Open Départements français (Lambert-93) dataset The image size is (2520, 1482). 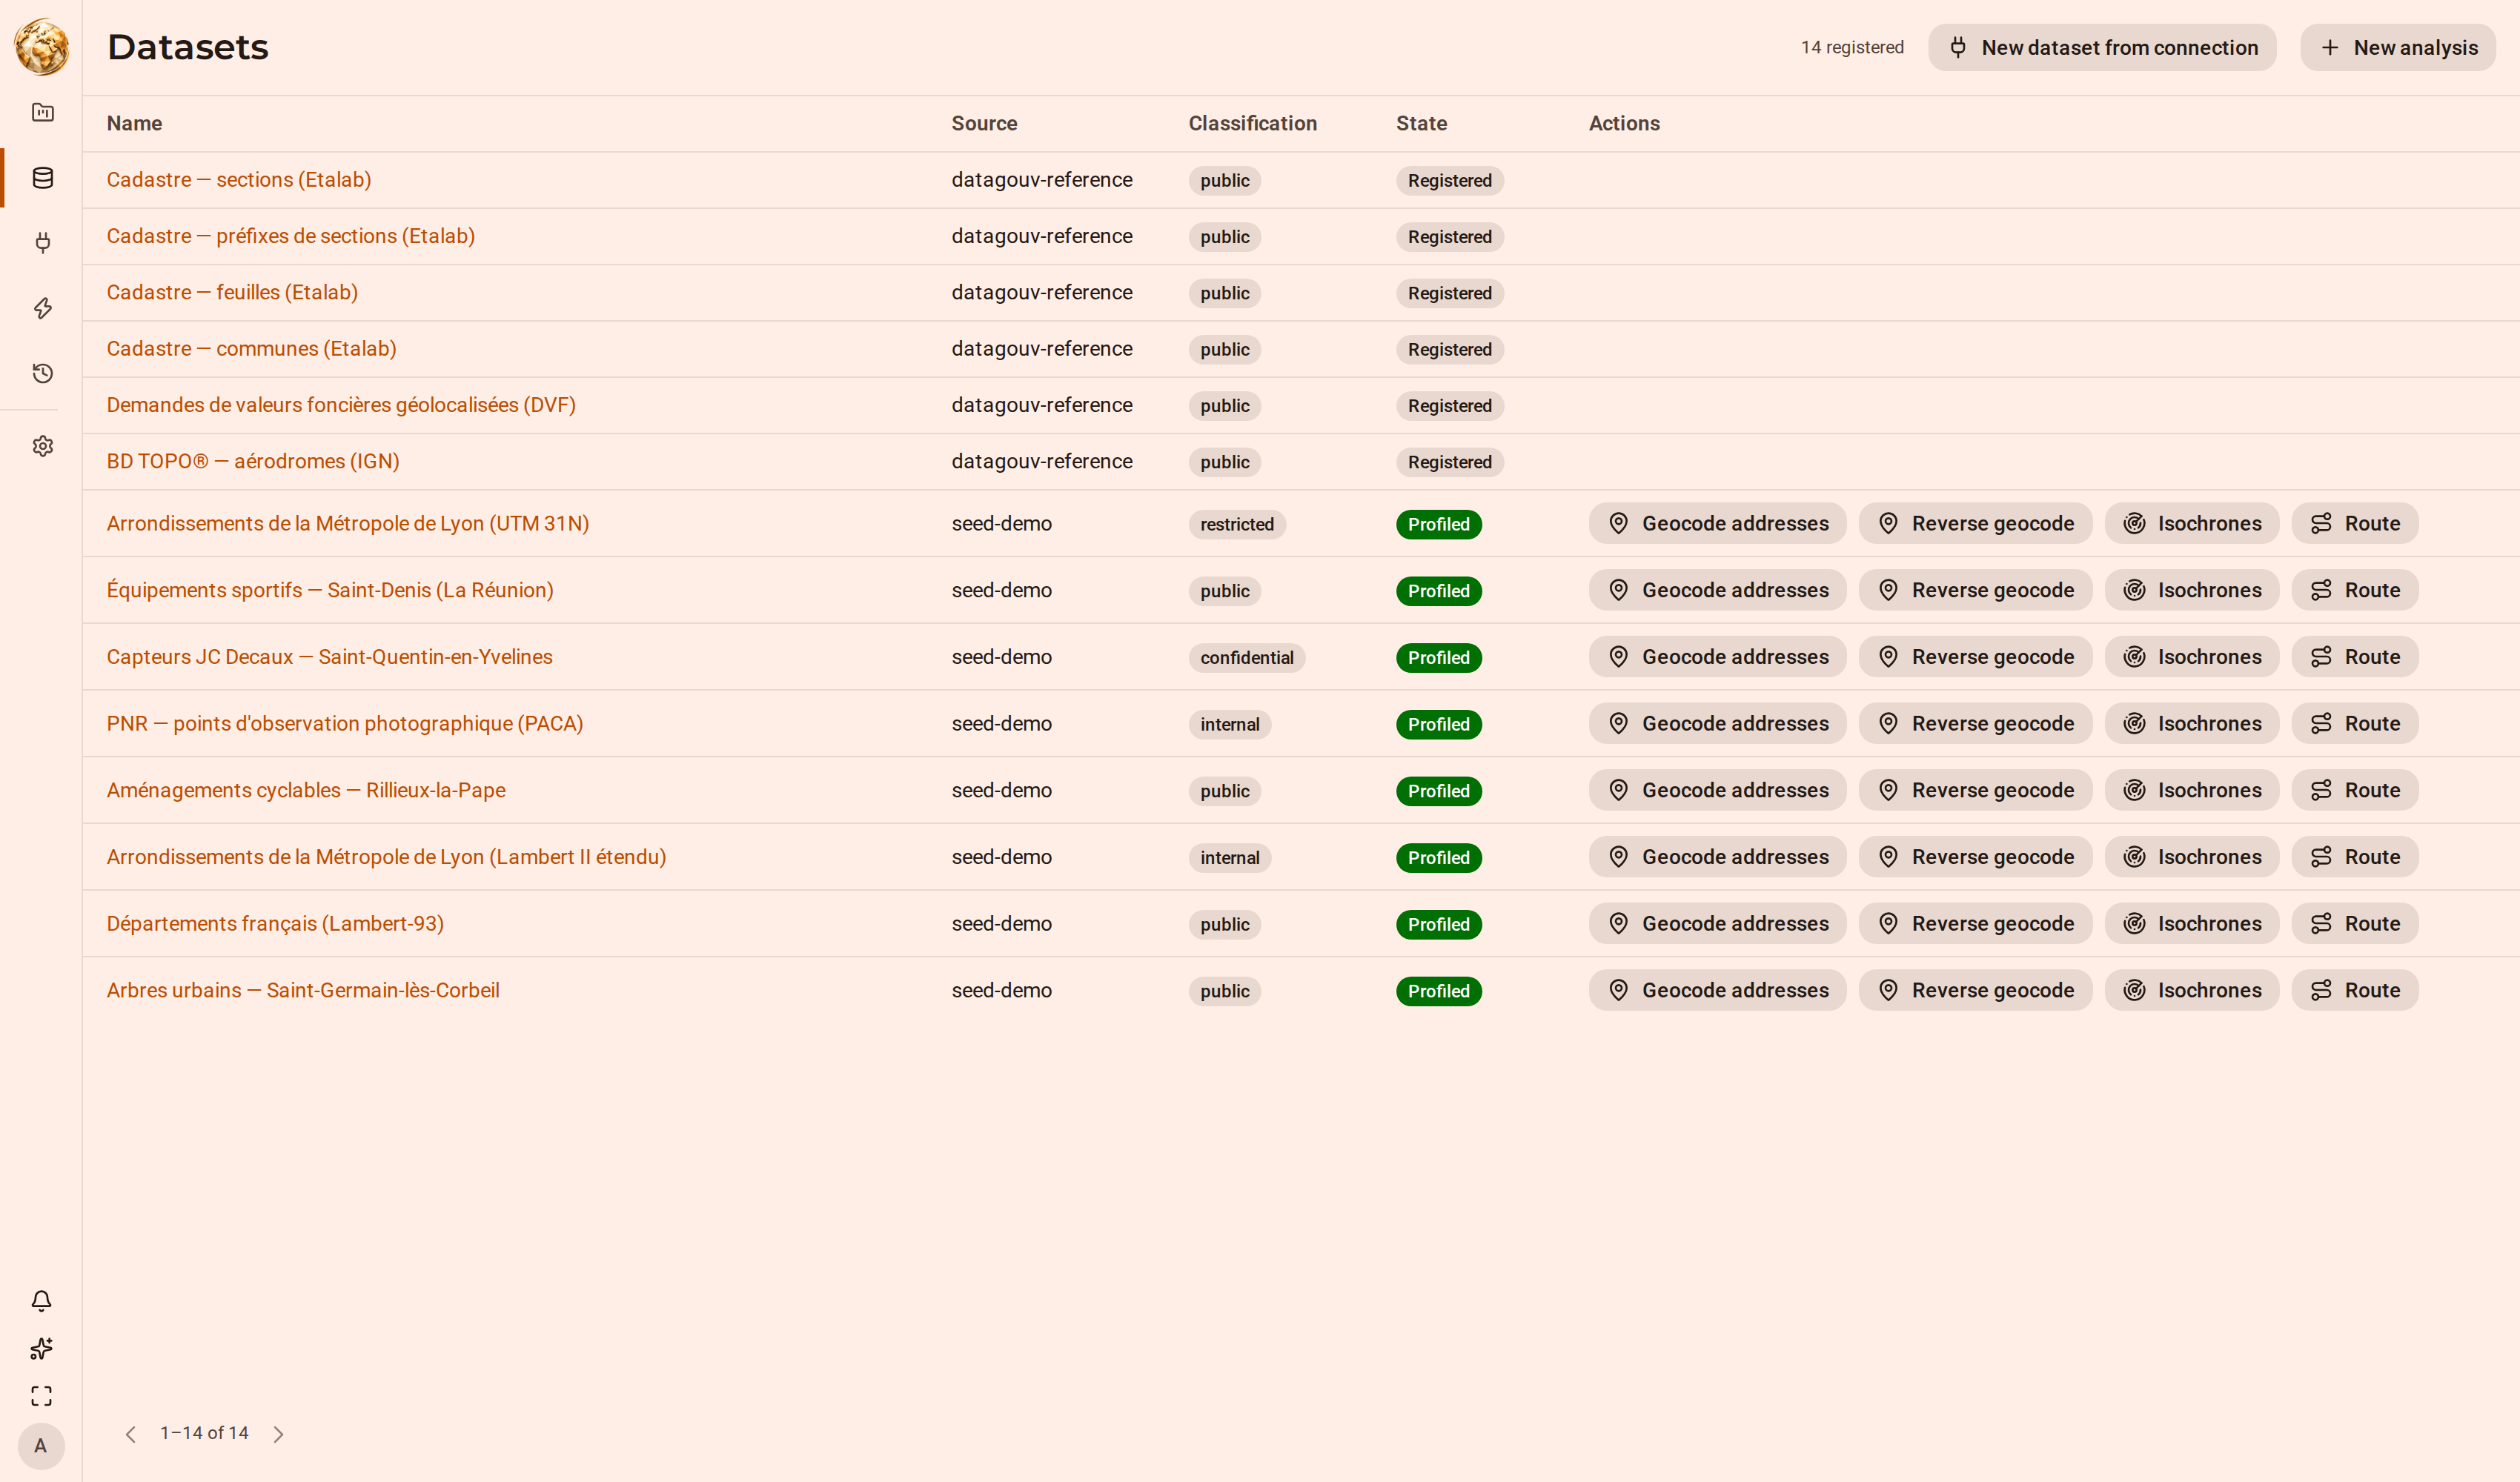coord(275,923)
